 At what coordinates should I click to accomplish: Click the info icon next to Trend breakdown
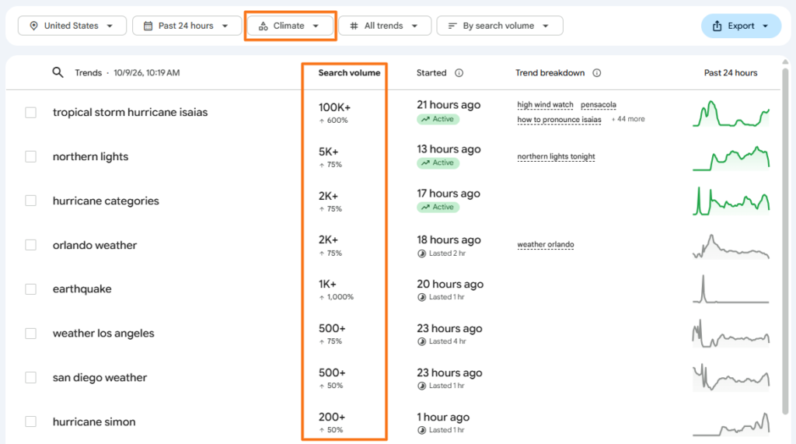597,73
